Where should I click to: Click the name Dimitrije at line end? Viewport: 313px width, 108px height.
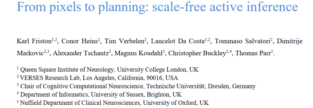(x=290, y=41)
